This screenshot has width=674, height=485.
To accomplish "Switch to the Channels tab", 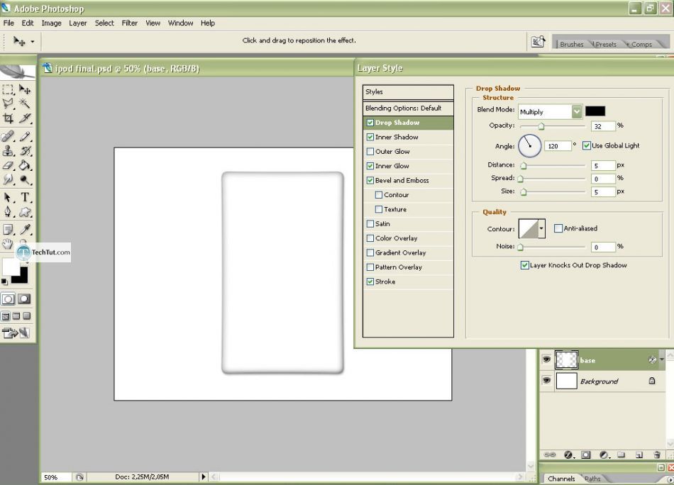I will 561,479.
